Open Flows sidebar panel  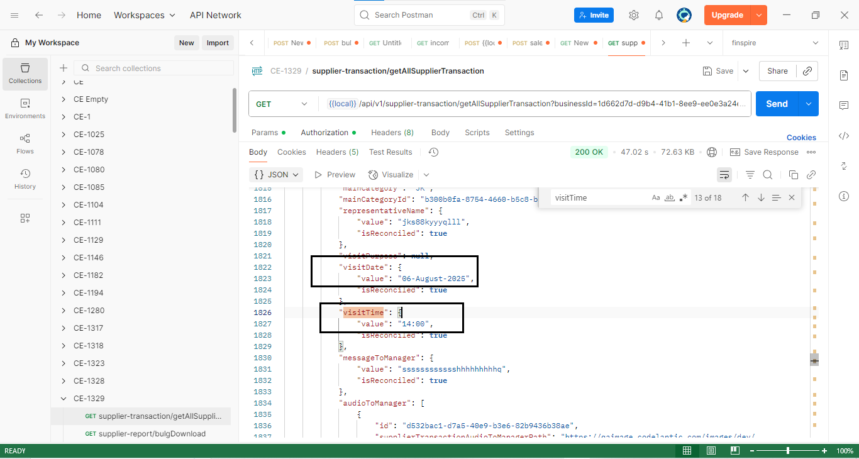tap(25, 144)
